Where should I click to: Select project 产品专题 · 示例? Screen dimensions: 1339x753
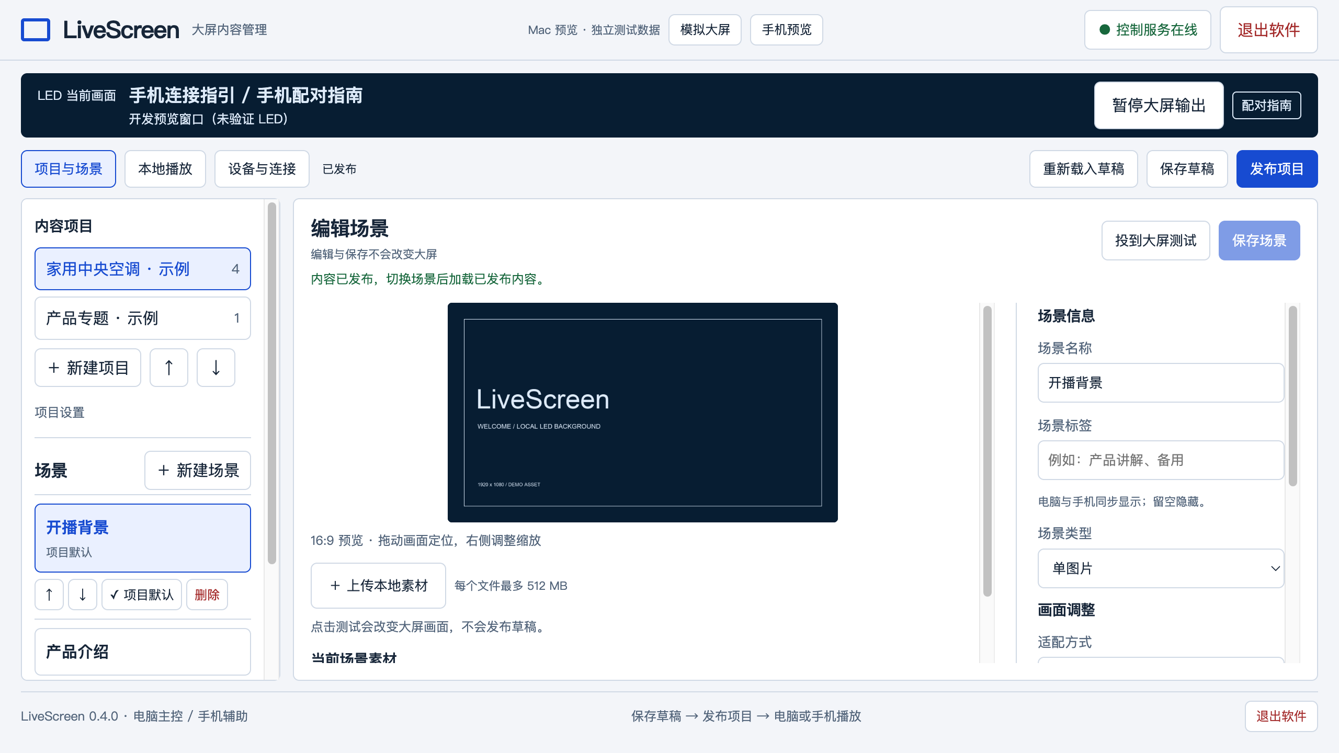143,318
